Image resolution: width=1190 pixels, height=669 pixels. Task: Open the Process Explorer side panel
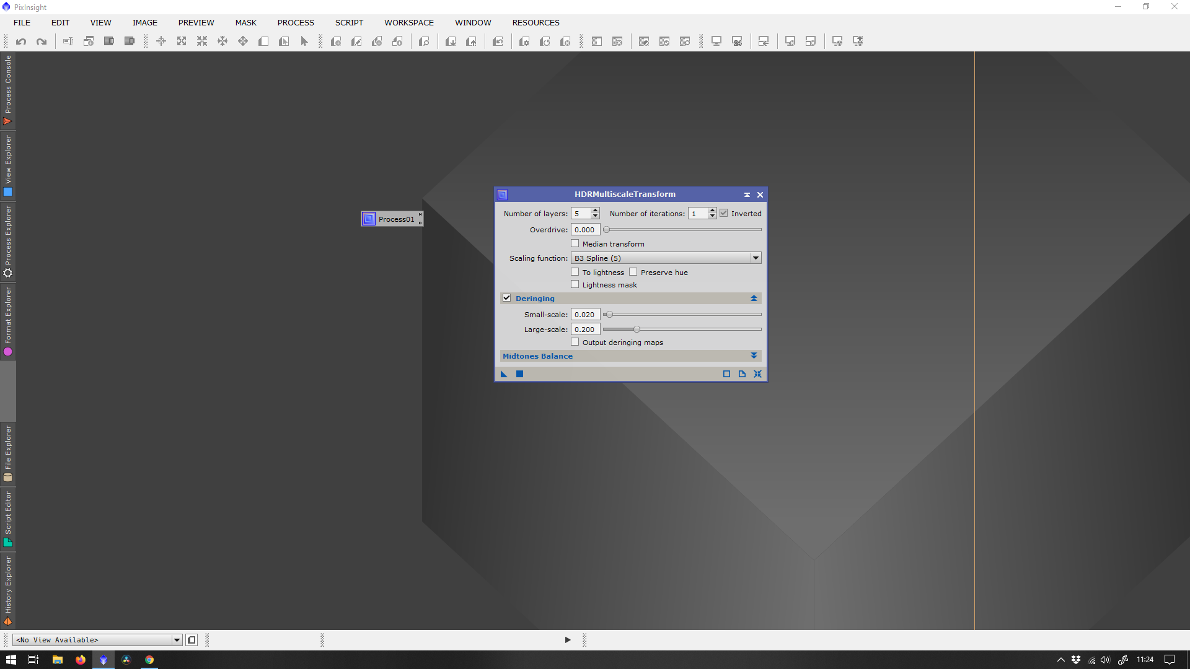click(x=8, y=241)
